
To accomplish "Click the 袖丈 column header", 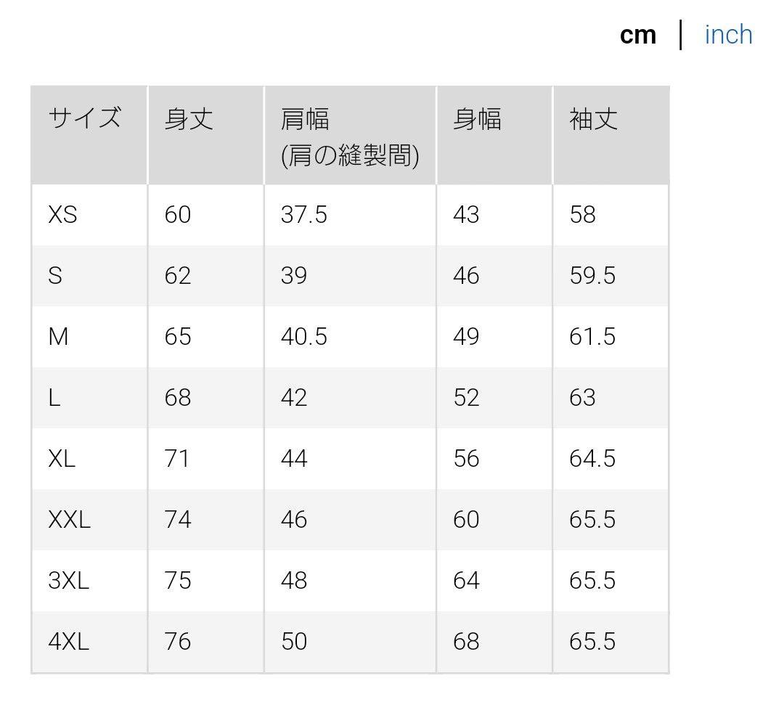I will click(x=593, y=118).
